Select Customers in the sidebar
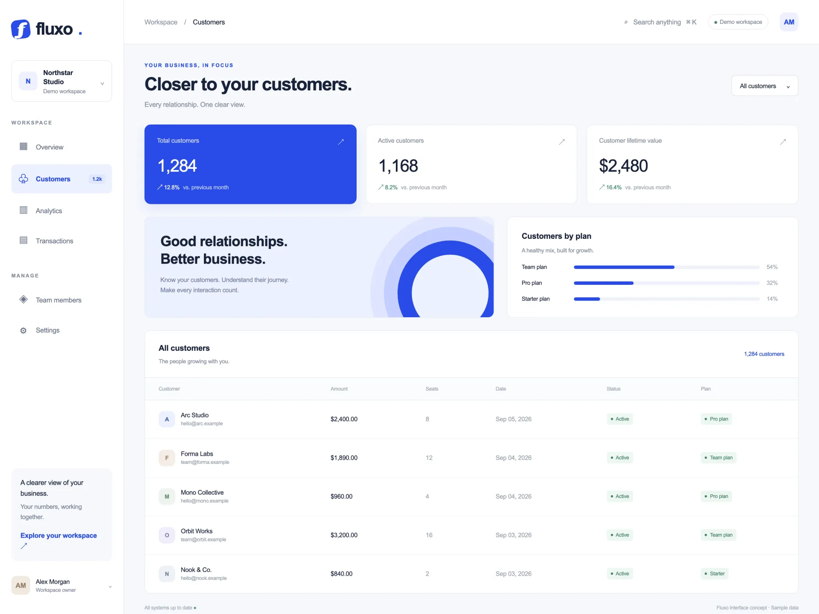 (61, 179)
